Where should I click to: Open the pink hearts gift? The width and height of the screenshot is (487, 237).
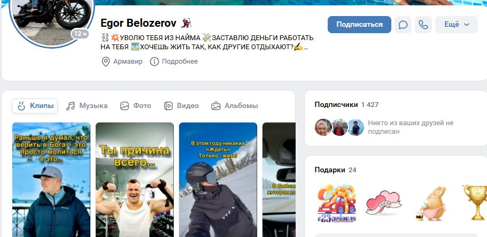(x=384, y=202)
